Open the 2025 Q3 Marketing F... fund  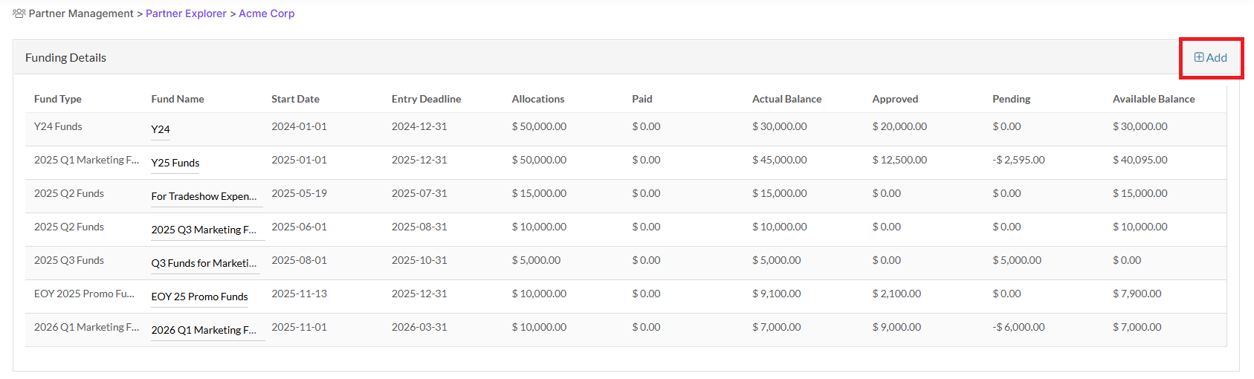(204, 230)
